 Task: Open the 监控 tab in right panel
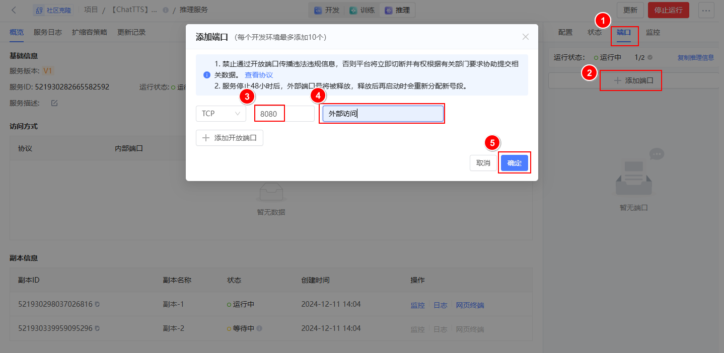click(x=653, y=32)
